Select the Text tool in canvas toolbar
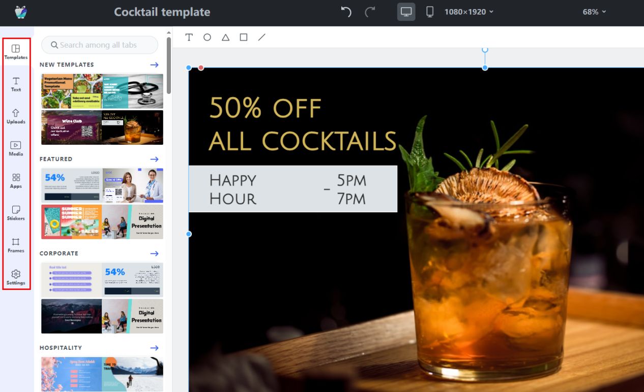The image size is (644, 392). pyautogui.click(x=189, y=38)
